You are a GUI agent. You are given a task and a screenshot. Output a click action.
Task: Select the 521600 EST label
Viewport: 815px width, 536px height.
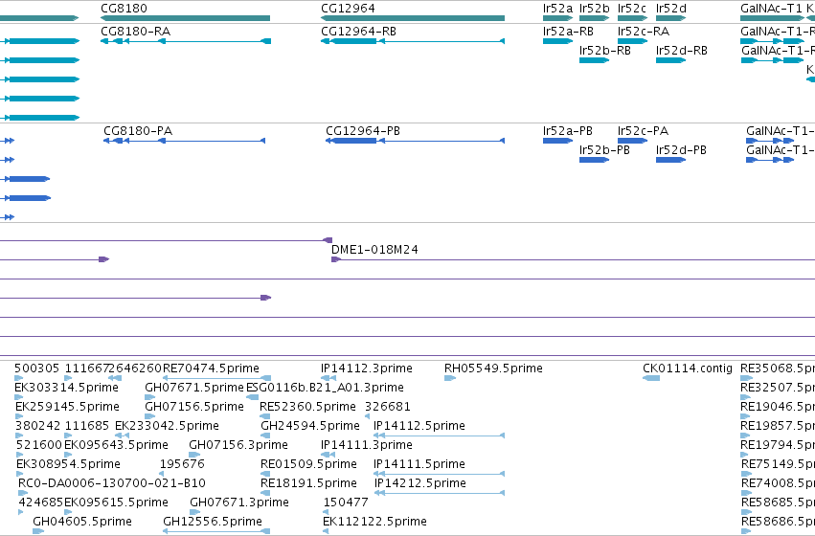click(39, 445)
